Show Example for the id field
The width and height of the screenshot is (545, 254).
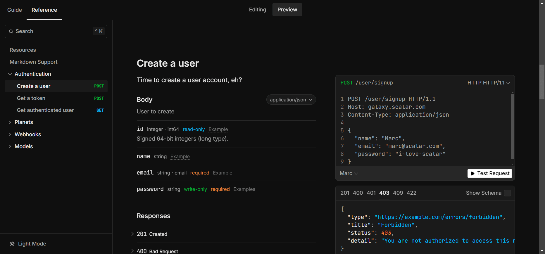pos(218,129)
